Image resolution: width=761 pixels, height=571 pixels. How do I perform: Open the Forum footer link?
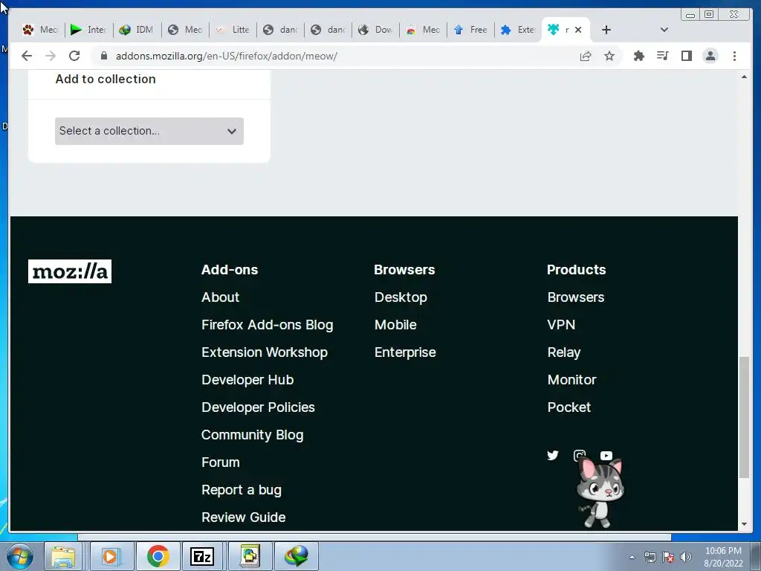coord(220,462)
